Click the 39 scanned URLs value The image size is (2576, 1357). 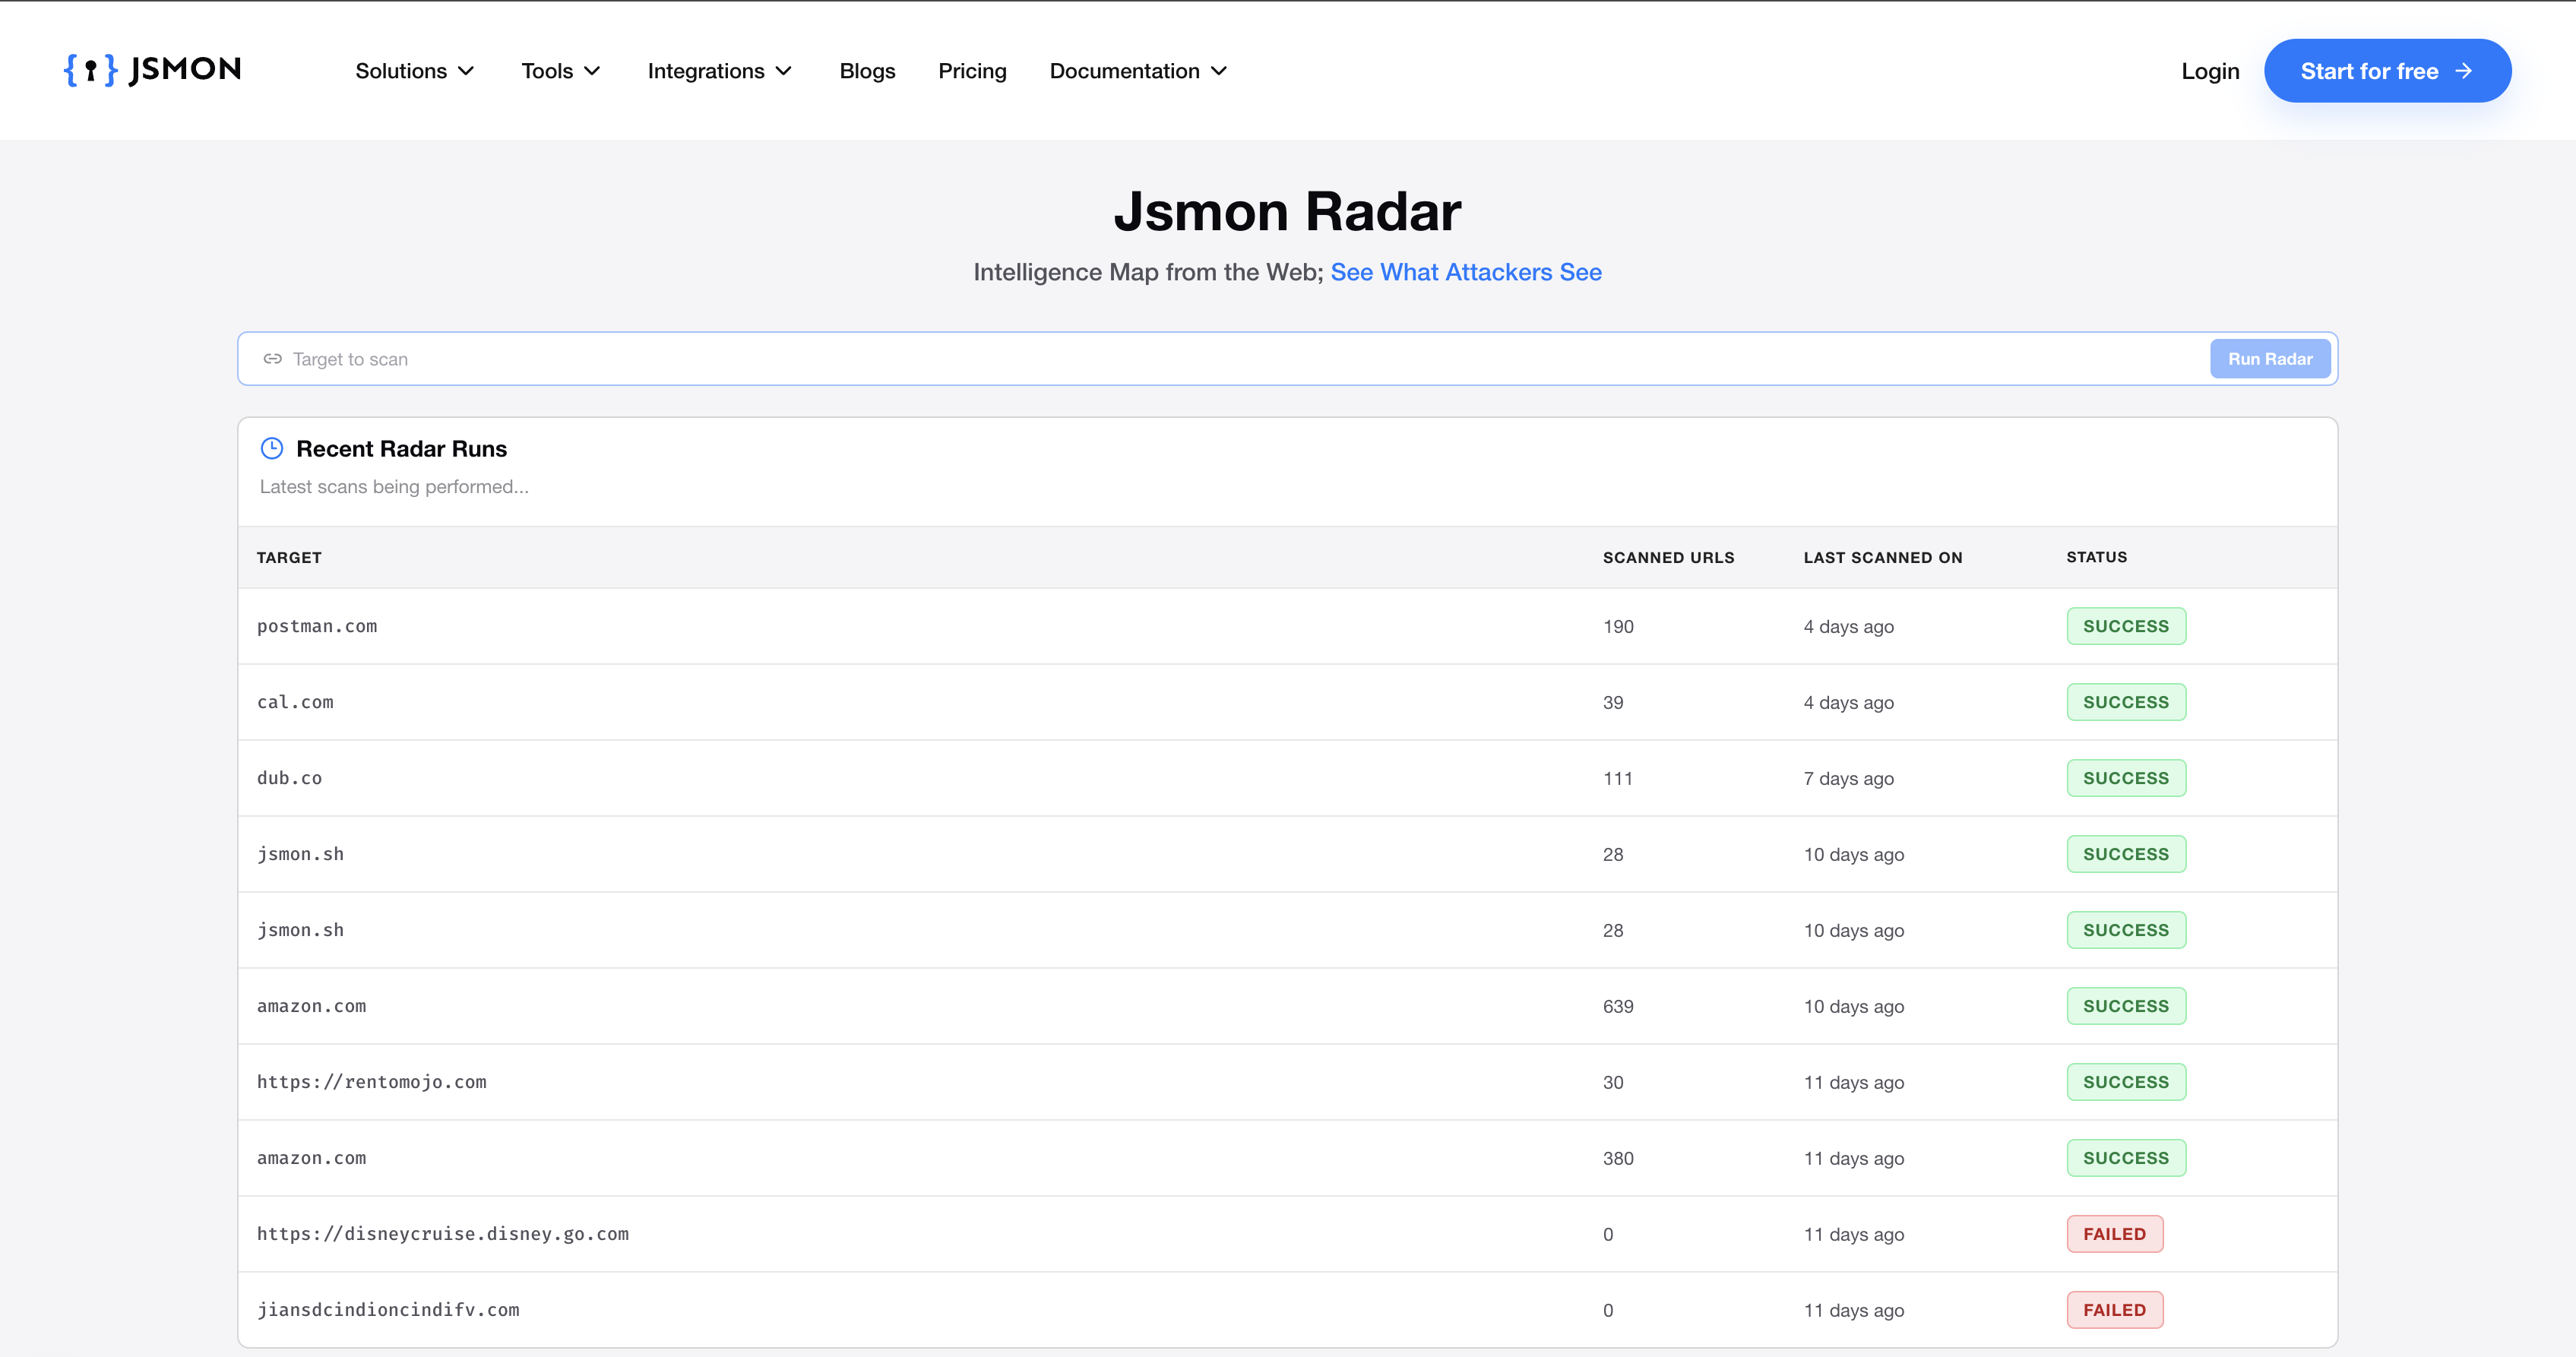(x=1613, y=702)
